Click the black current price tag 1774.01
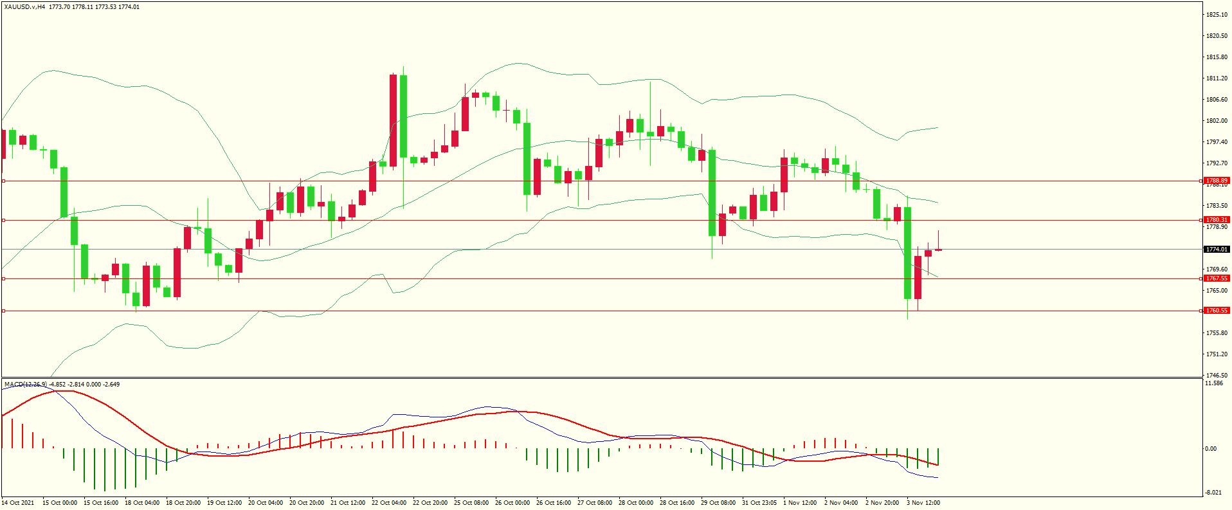 [1216, 250]
